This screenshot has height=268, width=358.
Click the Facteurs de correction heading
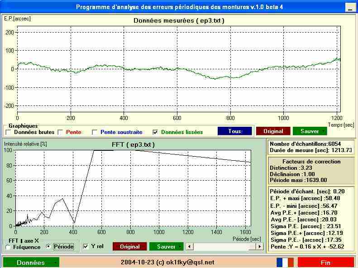click(311, 162)
